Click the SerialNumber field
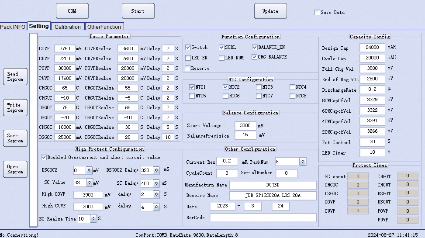 click(x=286, y=173)
